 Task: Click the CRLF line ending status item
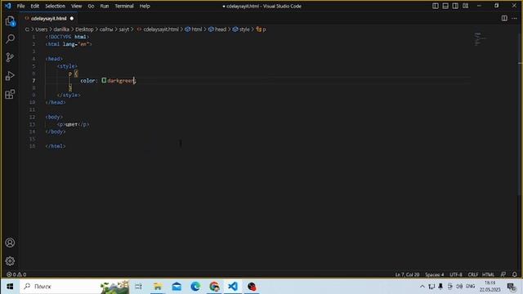point(473,274)
